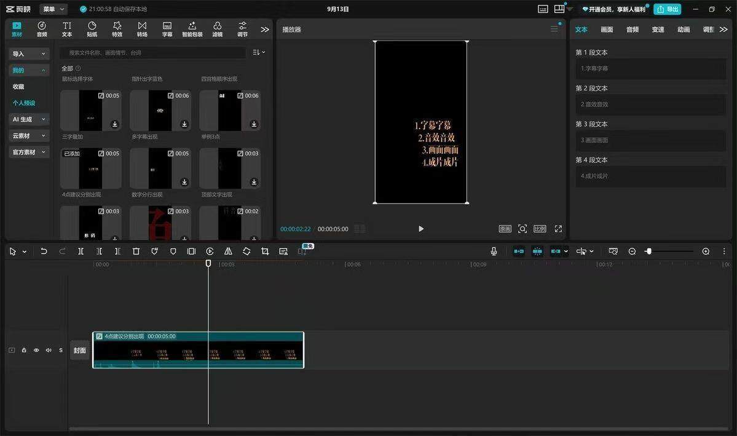Delete the selected clip with the trash icon
The image size is (737, 436).
click(x=136, y=252)
